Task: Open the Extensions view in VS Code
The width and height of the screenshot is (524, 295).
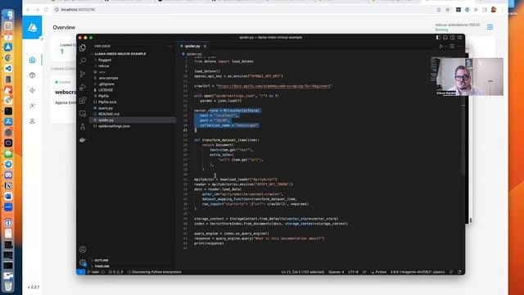Action: coord(83,100)
